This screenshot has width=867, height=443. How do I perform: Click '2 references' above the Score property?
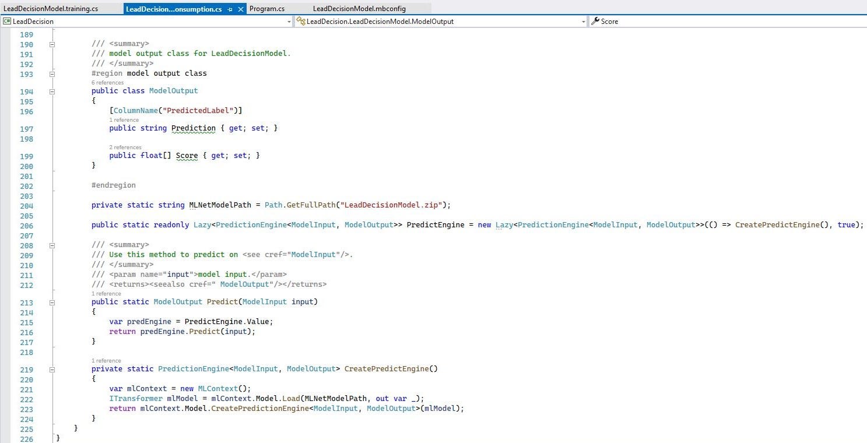click(x=125, y=147)
